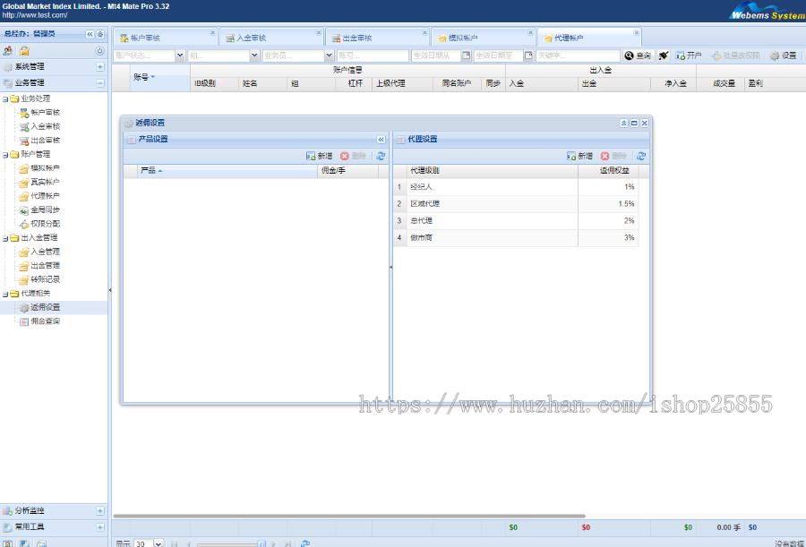Open the 业务员 dropdown filter

point(329,56)
